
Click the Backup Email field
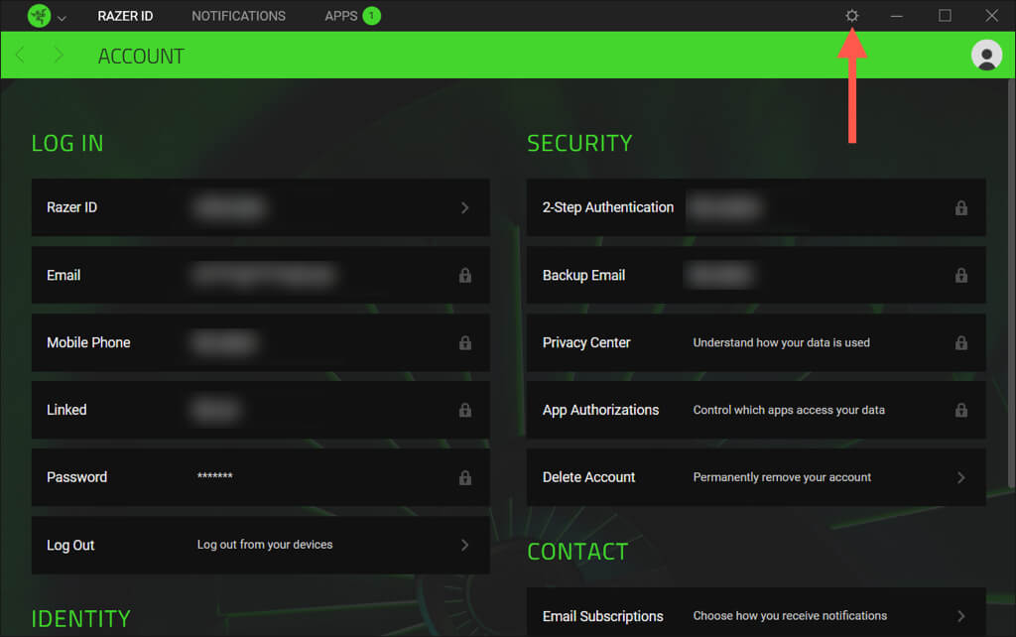(x=756, y=276)
